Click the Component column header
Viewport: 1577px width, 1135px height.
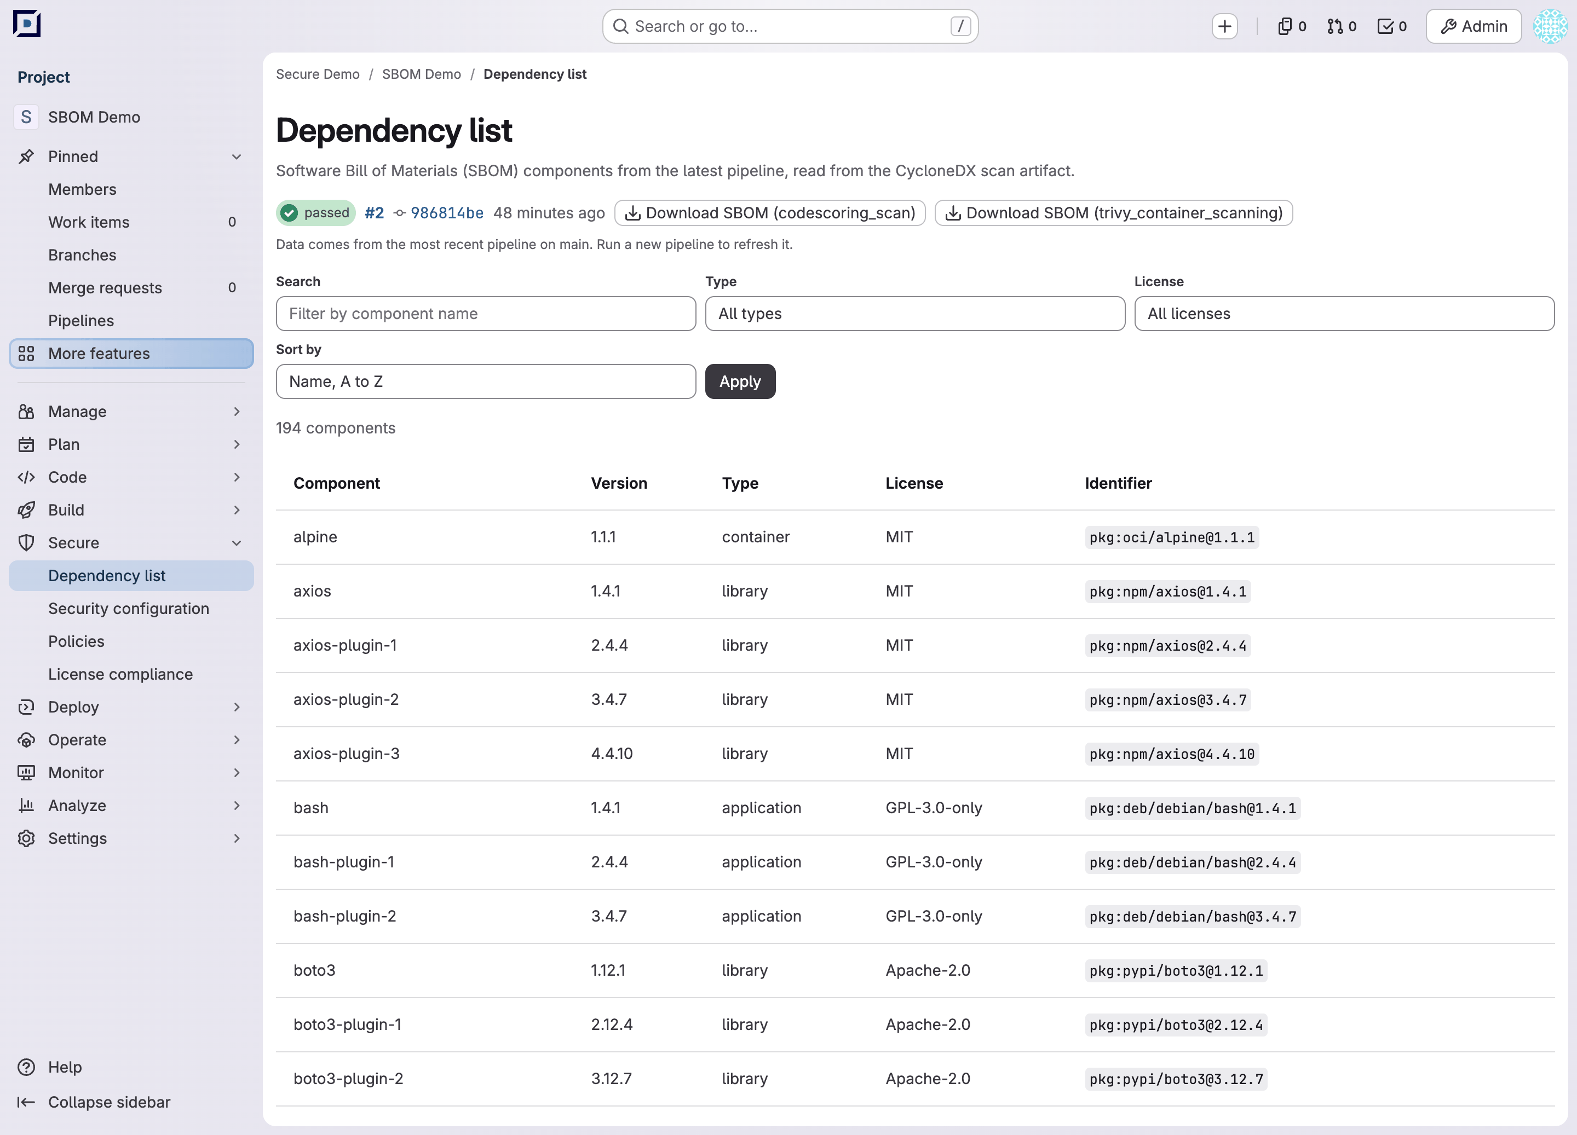pos(337,483)
